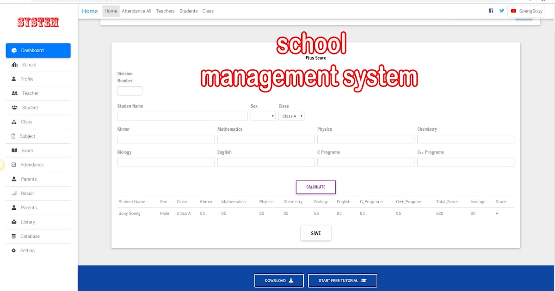Click the 'Grade' column header

point(501,202)
